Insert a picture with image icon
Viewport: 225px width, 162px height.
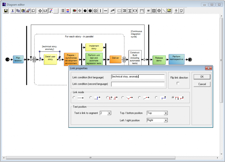tap(169, 11)
